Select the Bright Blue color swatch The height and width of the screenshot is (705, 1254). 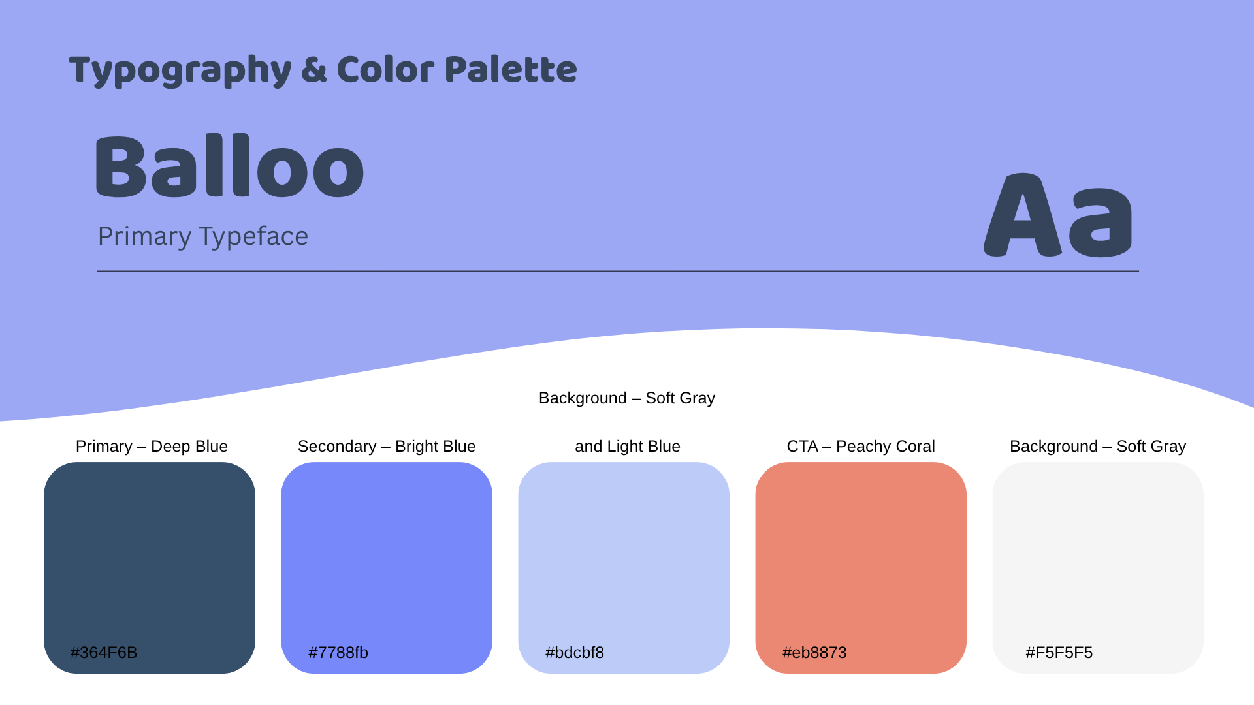(x=387, y=555)
